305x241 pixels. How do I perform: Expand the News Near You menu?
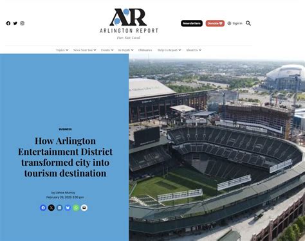point(84,50)
